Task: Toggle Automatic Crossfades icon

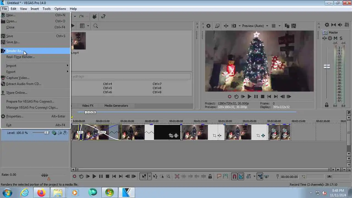Action: (x=241, y=177)
